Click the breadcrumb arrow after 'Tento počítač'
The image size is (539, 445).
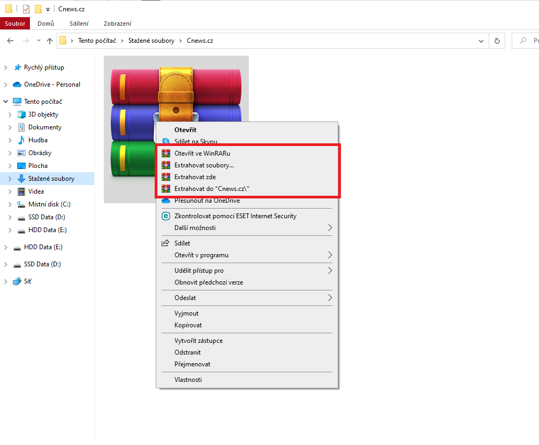pyautogui.click(x=122, y=41)
